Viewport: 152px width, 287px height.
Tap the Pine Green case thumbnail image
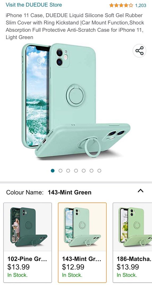click(28, 227)
